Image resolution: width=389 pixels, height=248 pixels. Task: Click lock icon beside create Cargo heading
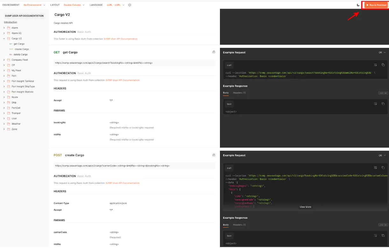(x=214, y=155)
